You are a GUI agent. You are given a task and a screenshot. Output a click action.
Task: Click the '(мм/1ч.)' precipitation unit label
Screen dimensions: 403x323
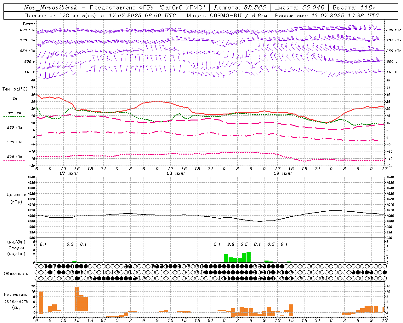point(16,254)
